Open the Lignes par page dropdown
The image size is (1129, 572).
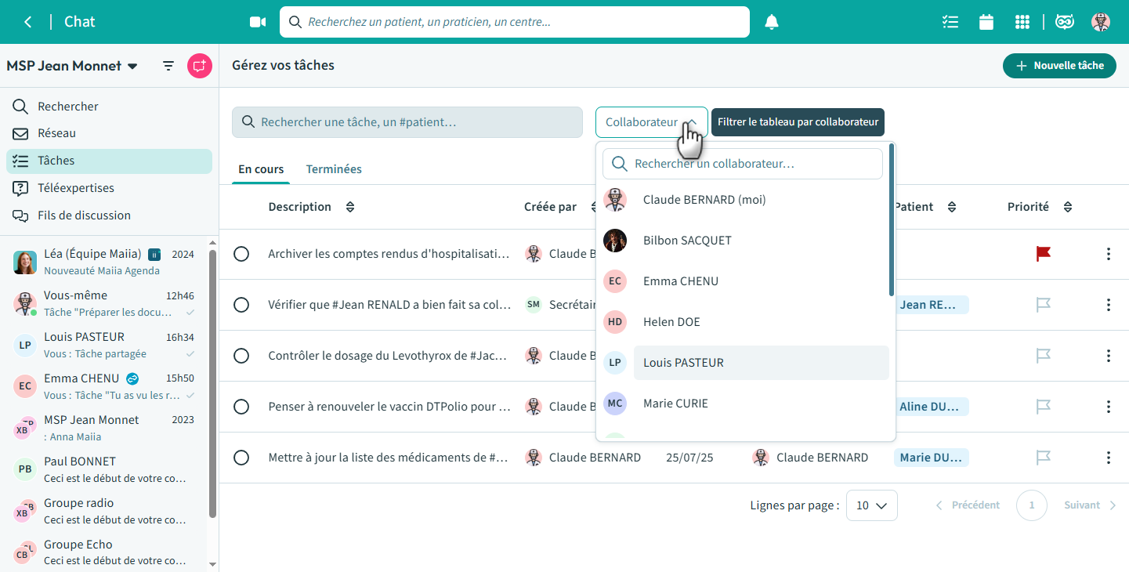871,505
